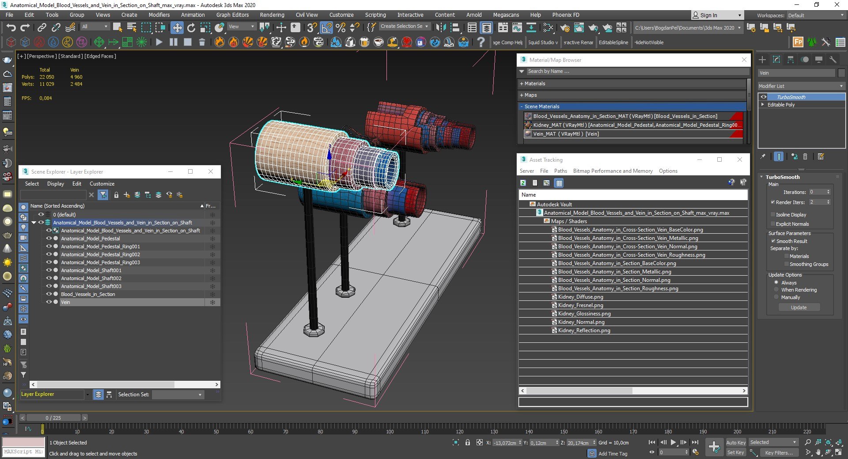
Task: Click the Undo arrow icon
Action: 11,28
